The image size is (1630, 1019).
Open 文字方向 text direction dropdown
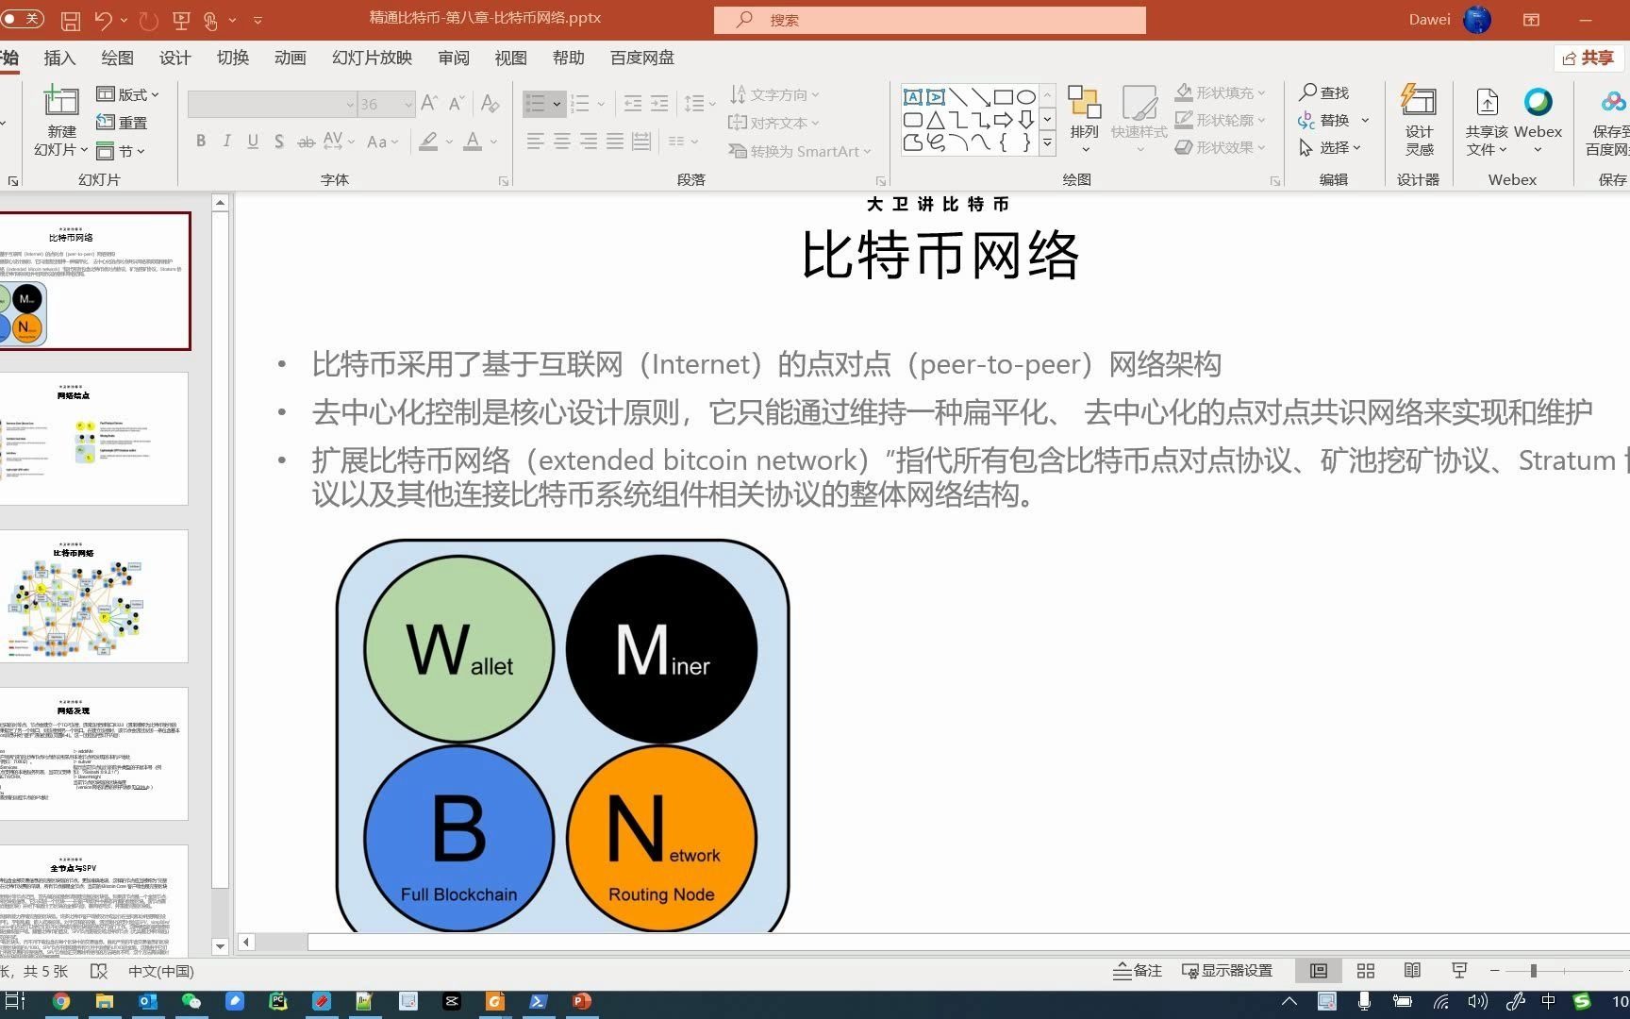tap(774, 94)
